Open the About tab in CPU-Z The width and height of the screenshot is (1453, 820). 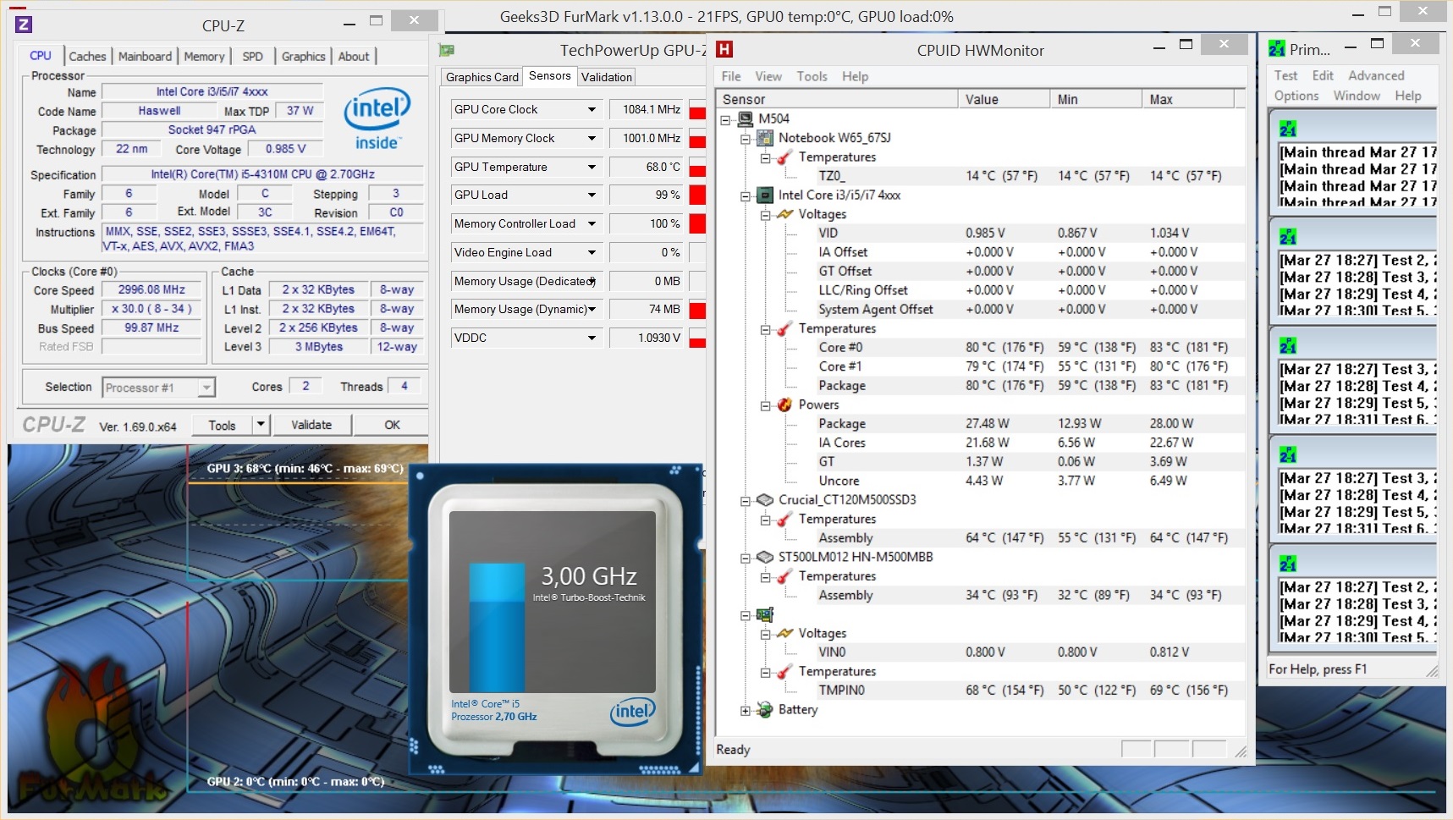(x=354, y=57)
